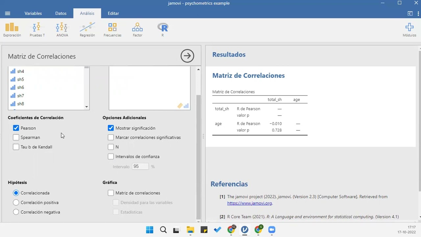Switch to the Editar tab

113,13
